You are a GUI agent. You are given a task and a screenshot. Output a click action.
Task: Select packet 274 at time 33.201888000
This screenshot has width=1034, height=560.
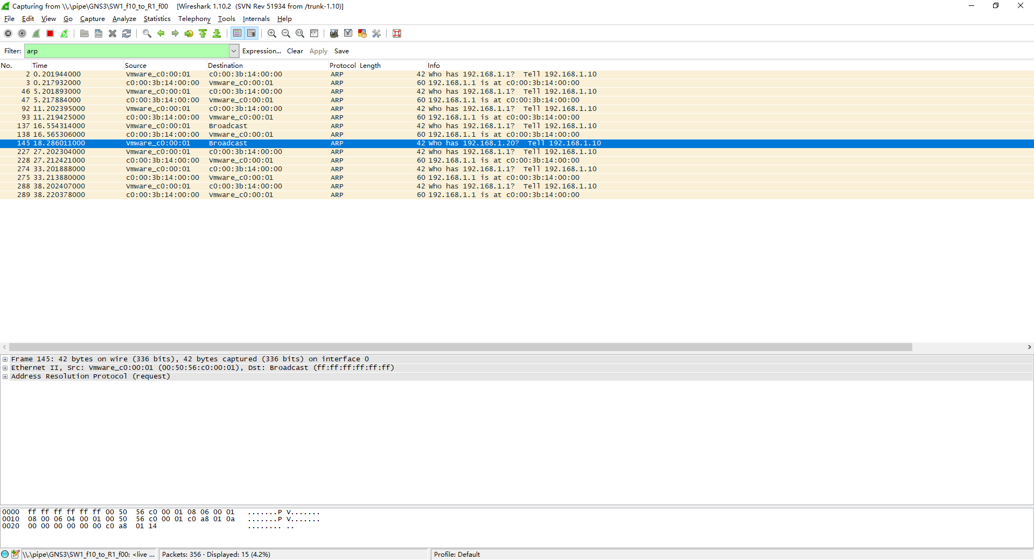pos(517,169)
